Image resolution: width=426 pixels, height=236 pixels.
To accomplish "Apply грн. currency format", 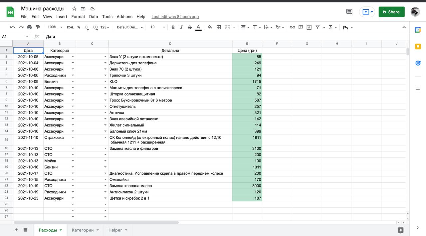I will (x=70, y=27).
